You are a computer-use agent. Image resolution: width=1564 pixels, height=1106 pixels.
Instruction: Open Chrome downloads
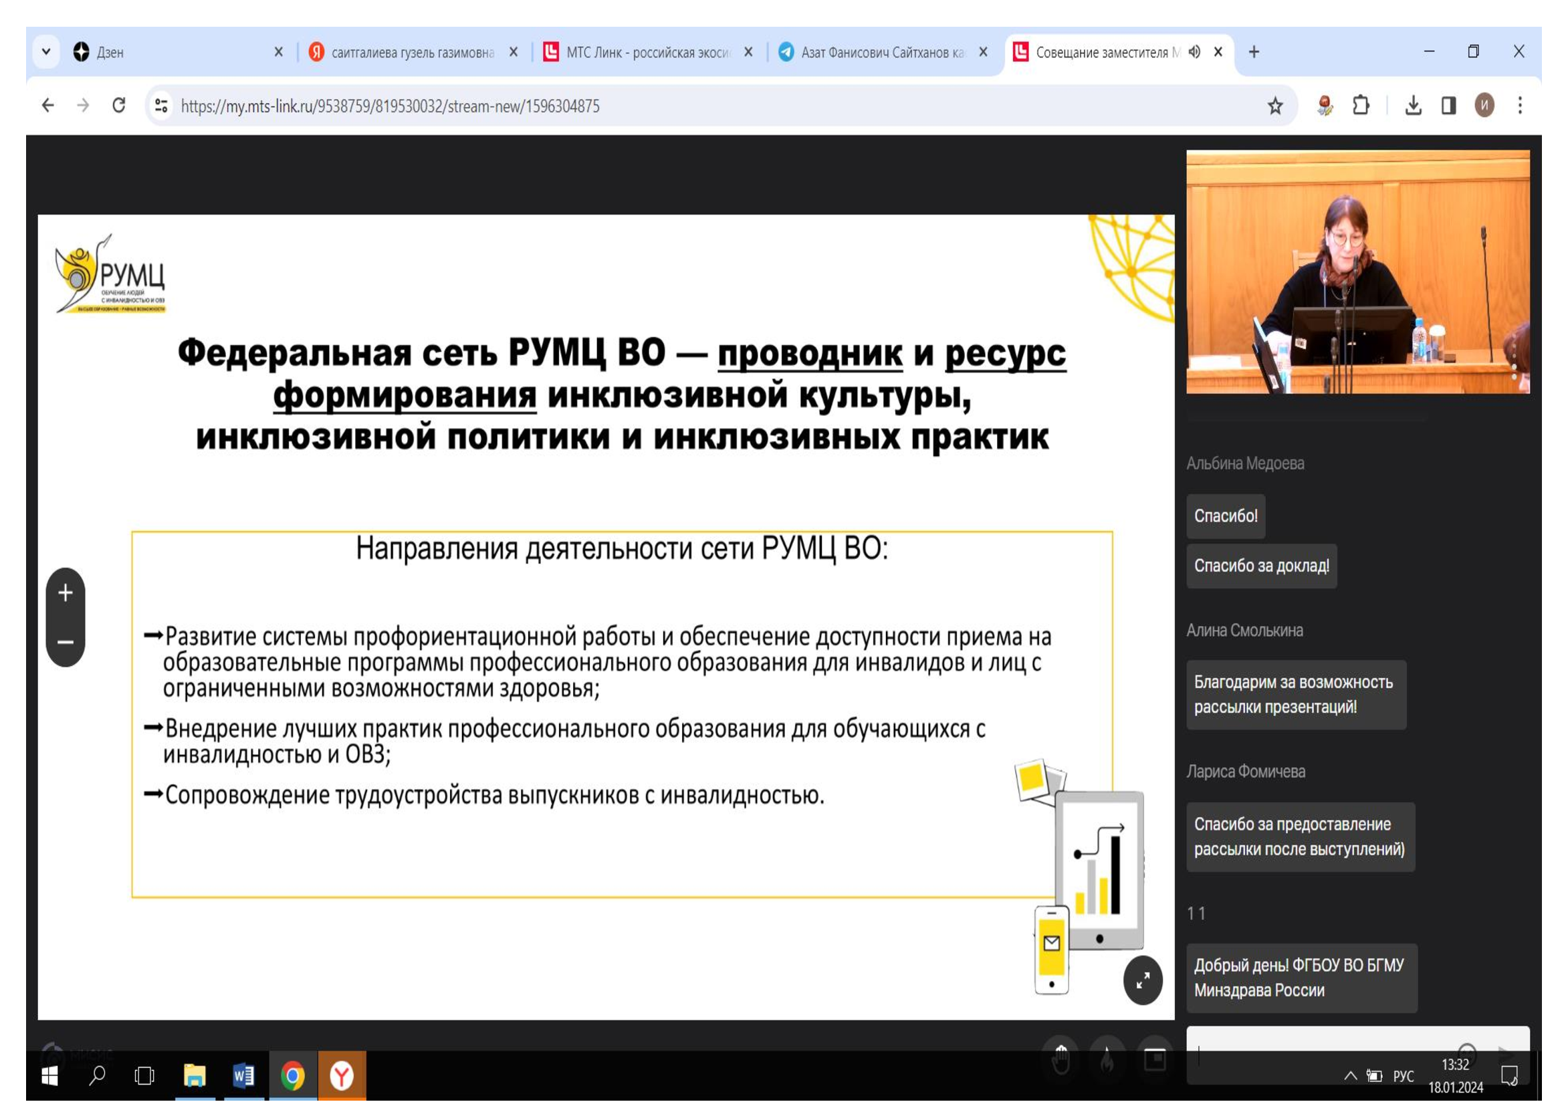pos(1414,106)
